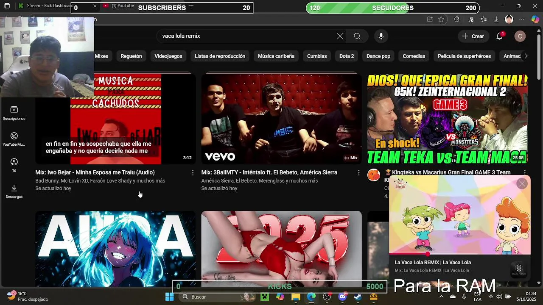
Task: Open options menu for Kingteka video
Action: [525, 173]
